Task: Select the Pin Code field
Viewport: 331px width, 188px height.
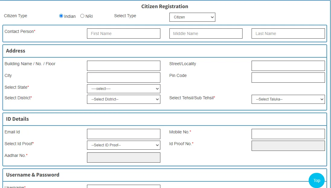Action: click(x=288, y=78)
